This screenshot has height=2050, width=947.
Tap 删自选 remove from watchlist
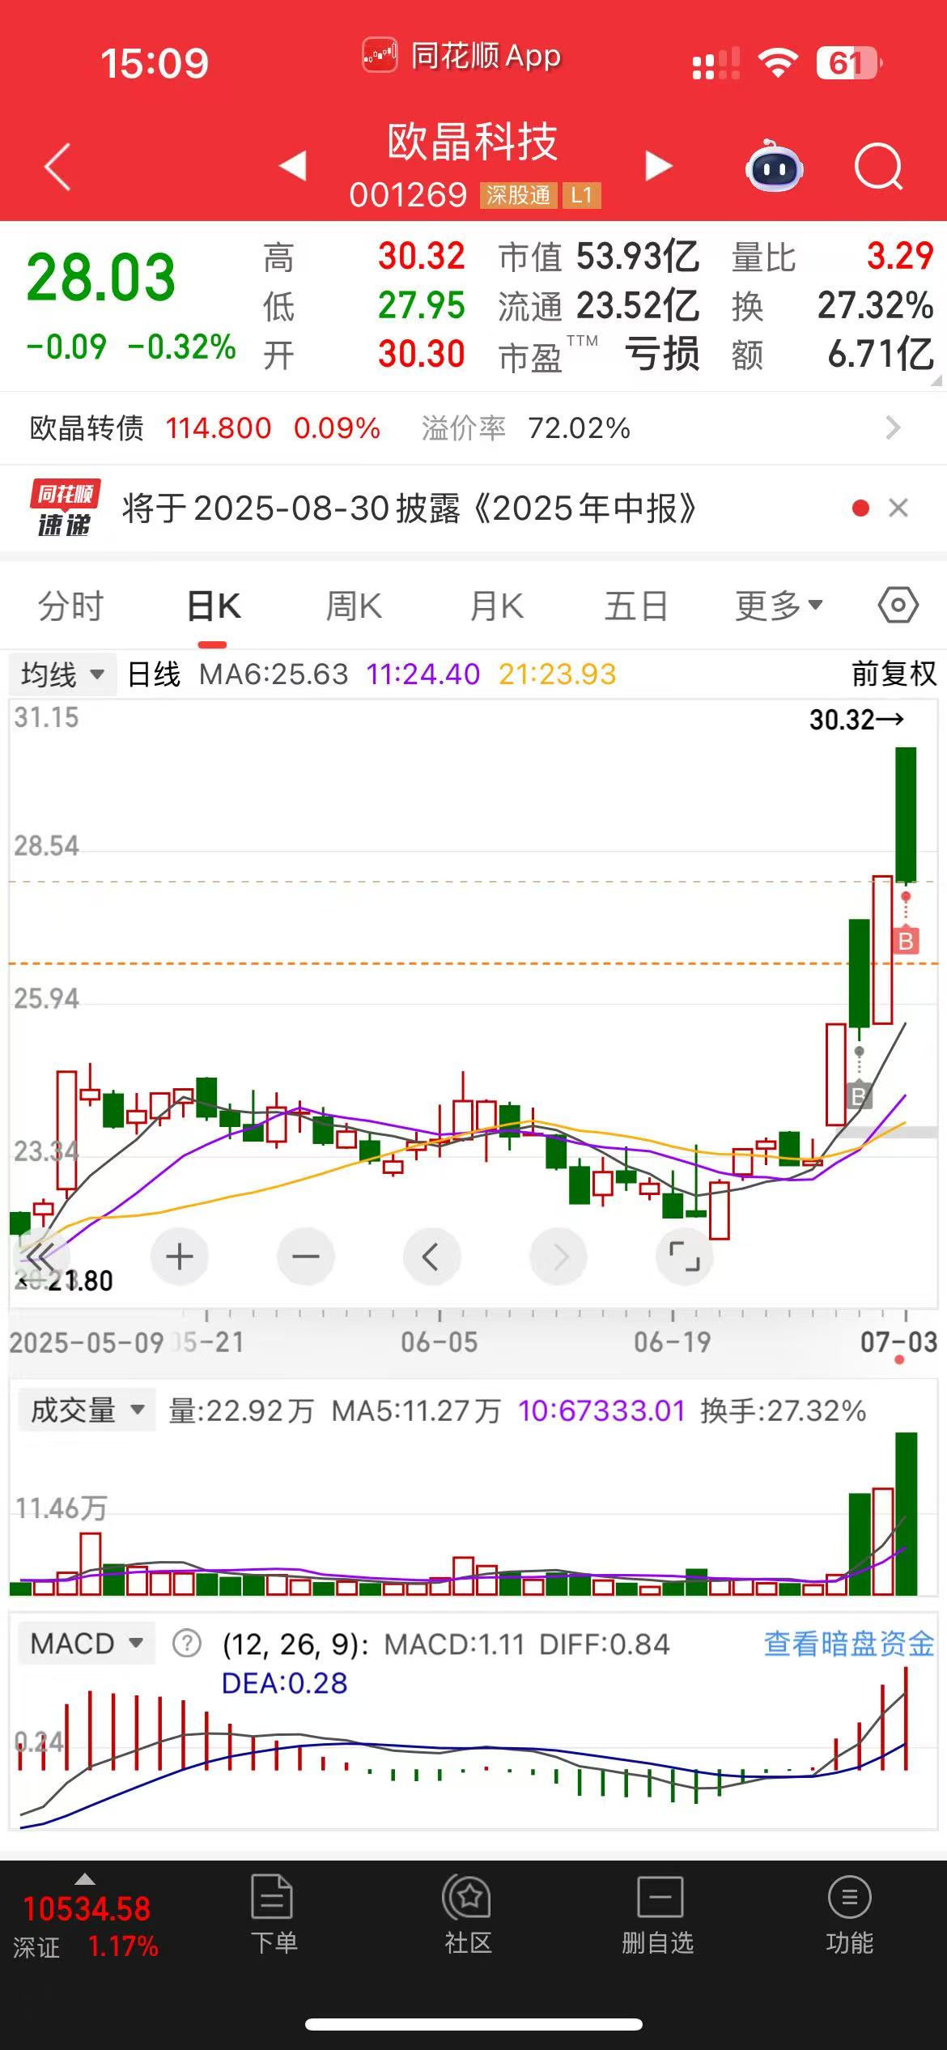[x=658, y=1915]
